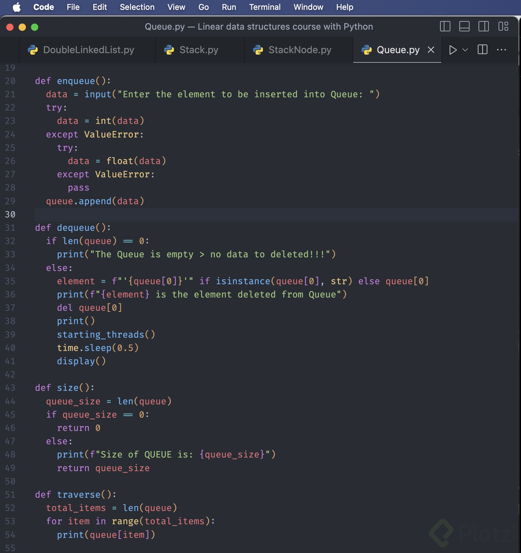Click 'queue_size = len(queue)' line
The height and width of the screenshot is (553, 521).
tap(109, 401)
